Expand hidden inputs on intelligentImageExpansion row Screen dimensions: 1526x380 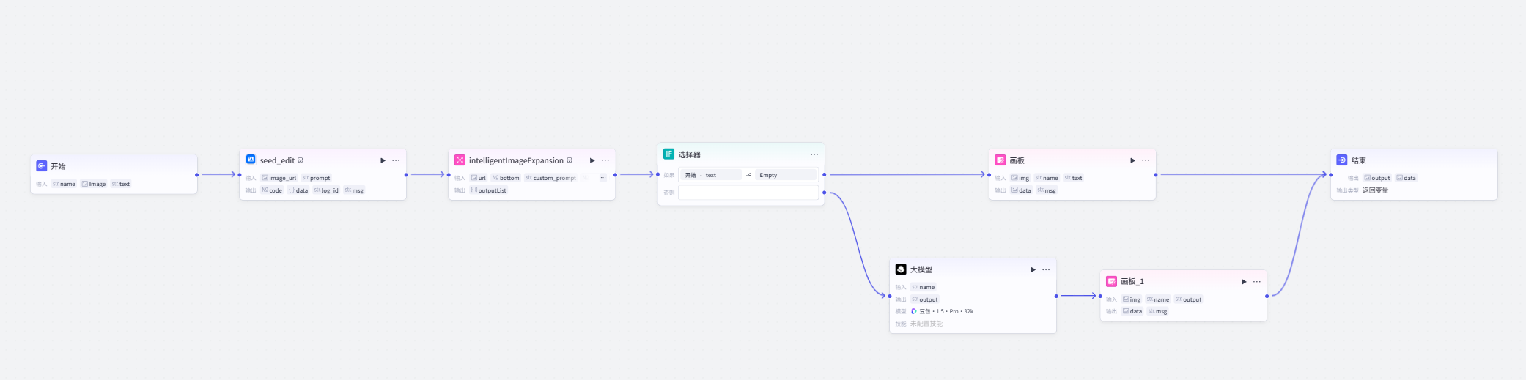point(603,178)
